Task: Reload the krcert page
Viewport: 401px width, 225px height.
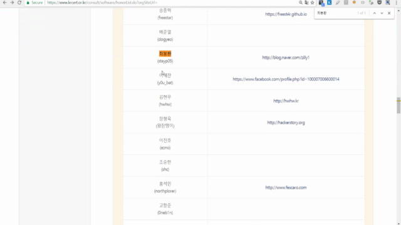Action: [x=19, y=2]
